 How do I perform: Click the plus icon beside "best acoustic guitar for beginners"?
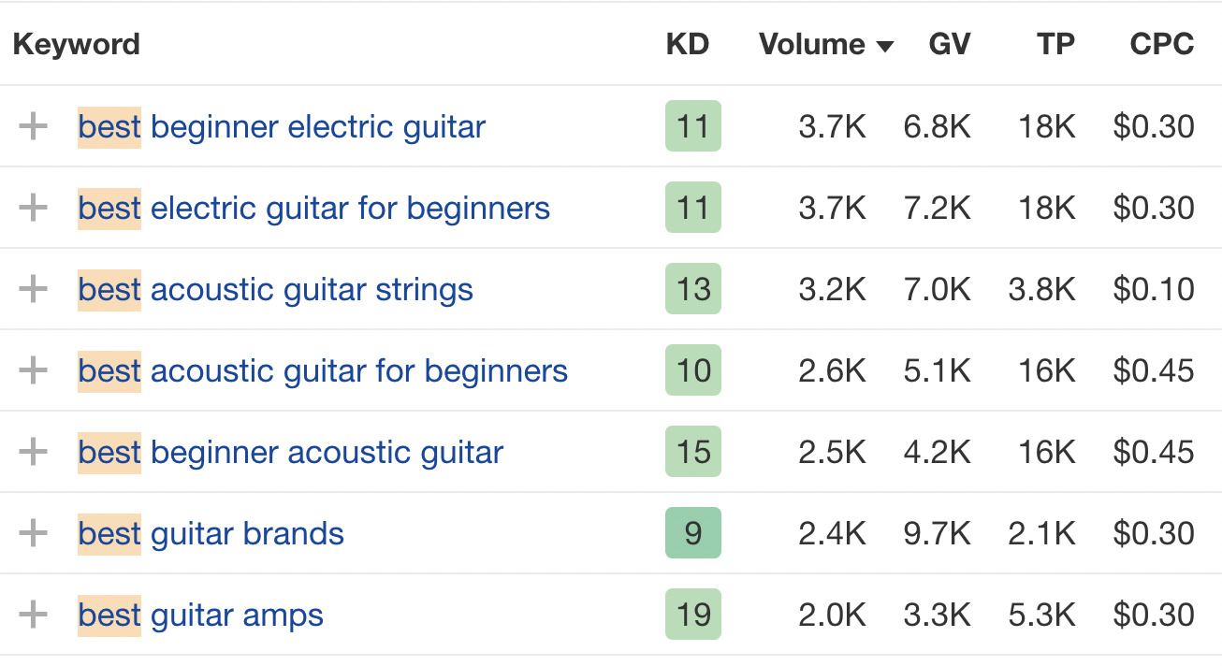point(34,370)
